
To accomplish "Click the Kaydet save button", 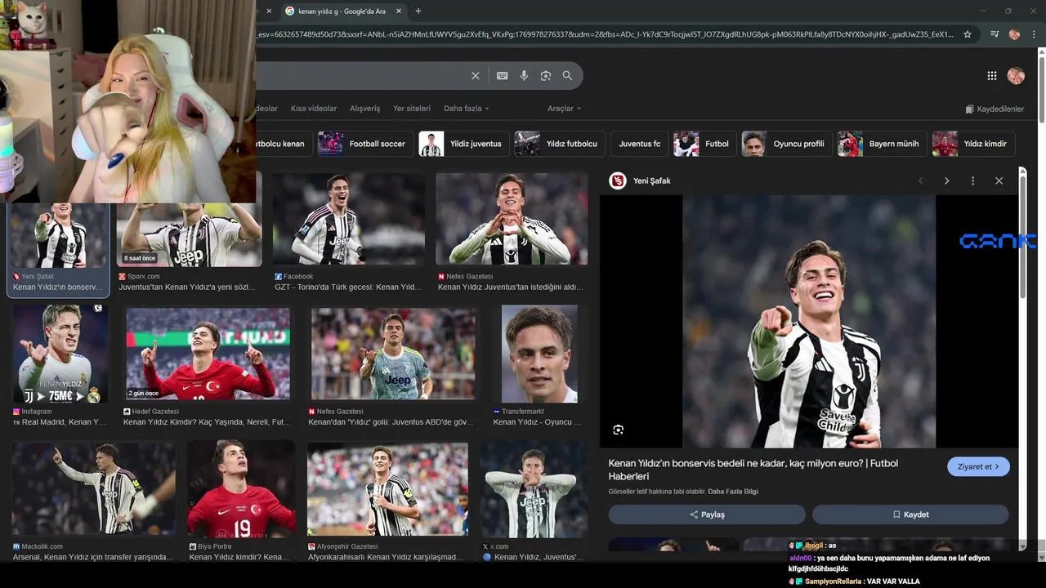I will click(x=910, y=514).
